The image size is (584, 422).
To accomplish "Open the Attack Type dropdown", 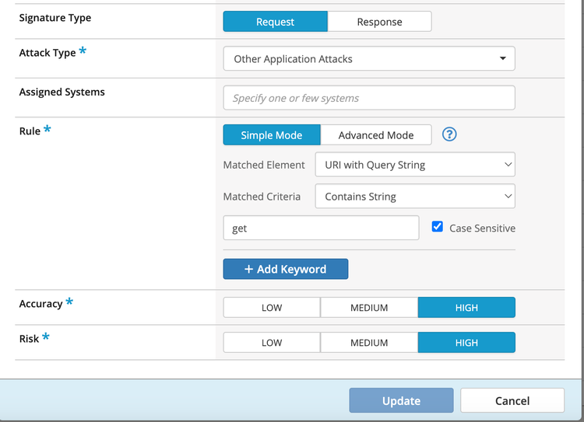I will pyautogui.click(x=368, y=59).
